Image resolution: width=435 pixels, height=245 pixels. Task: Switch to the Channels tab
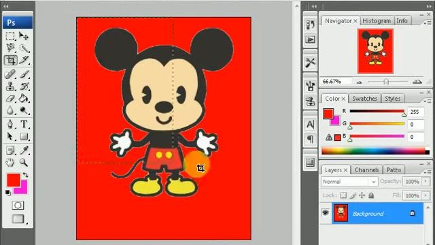pyautogui.click(x=366, y=170)
